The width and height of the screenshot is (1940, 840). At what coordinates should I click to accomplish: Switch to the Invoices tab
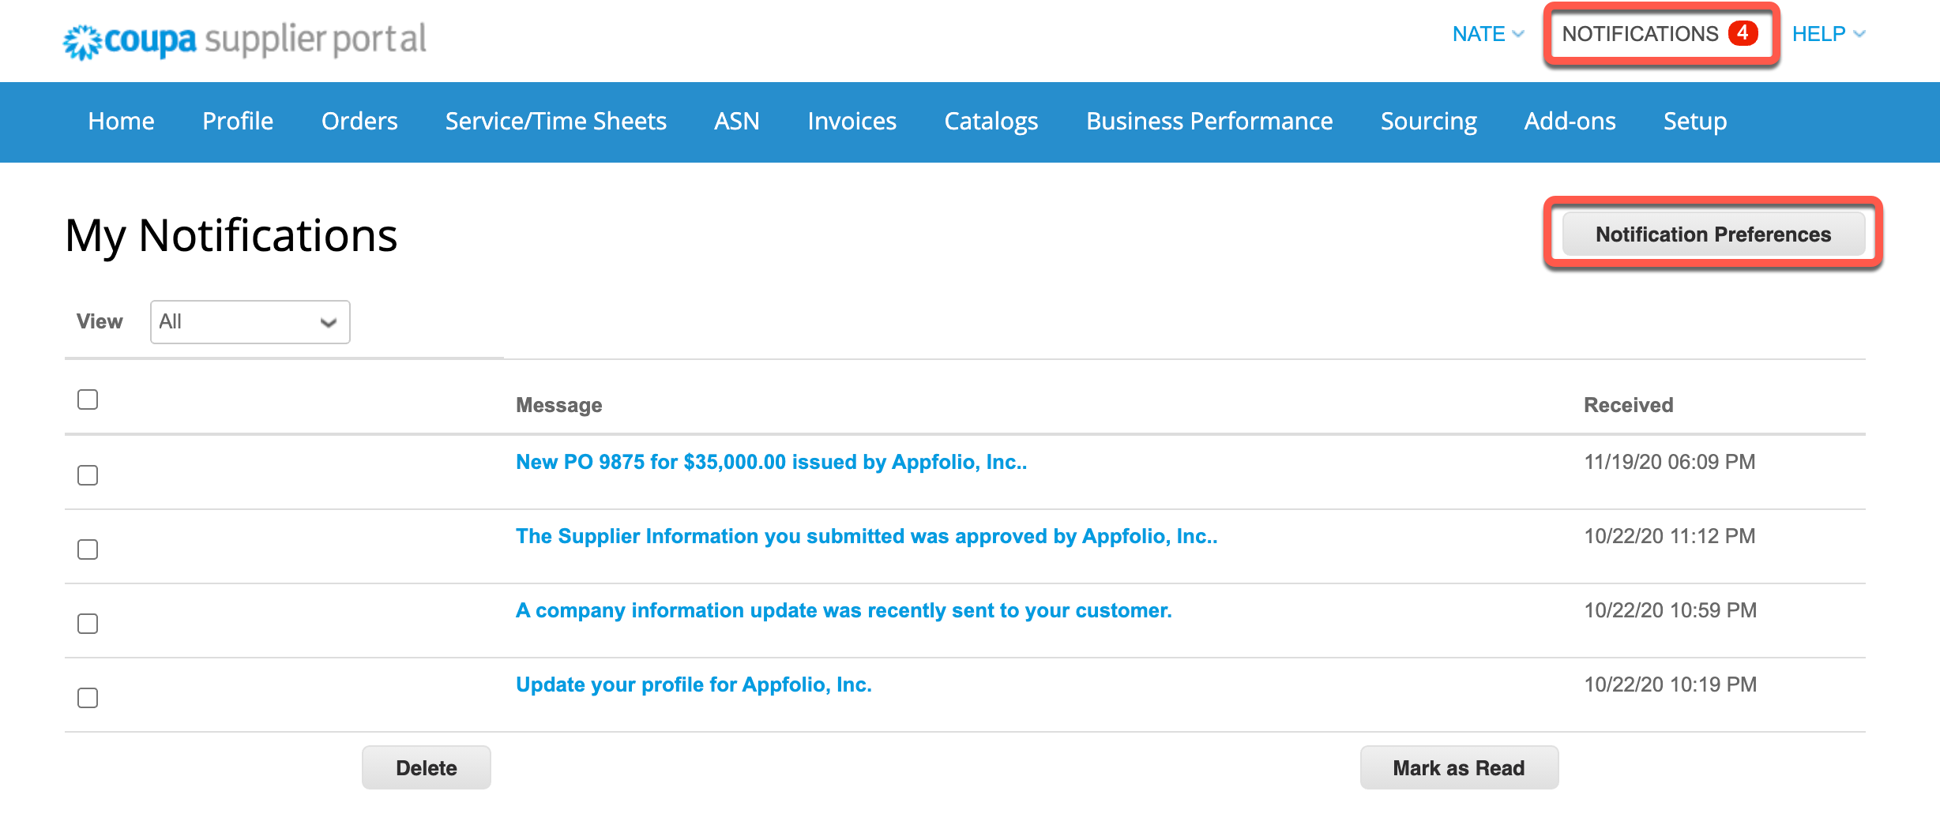click(x=852, y=122)
